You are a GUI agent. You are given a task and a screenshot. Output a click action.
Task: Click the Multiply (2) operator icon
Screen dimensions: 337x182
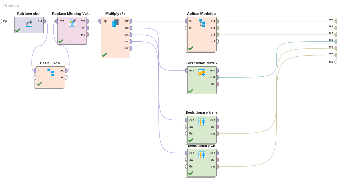click(115, 23)
